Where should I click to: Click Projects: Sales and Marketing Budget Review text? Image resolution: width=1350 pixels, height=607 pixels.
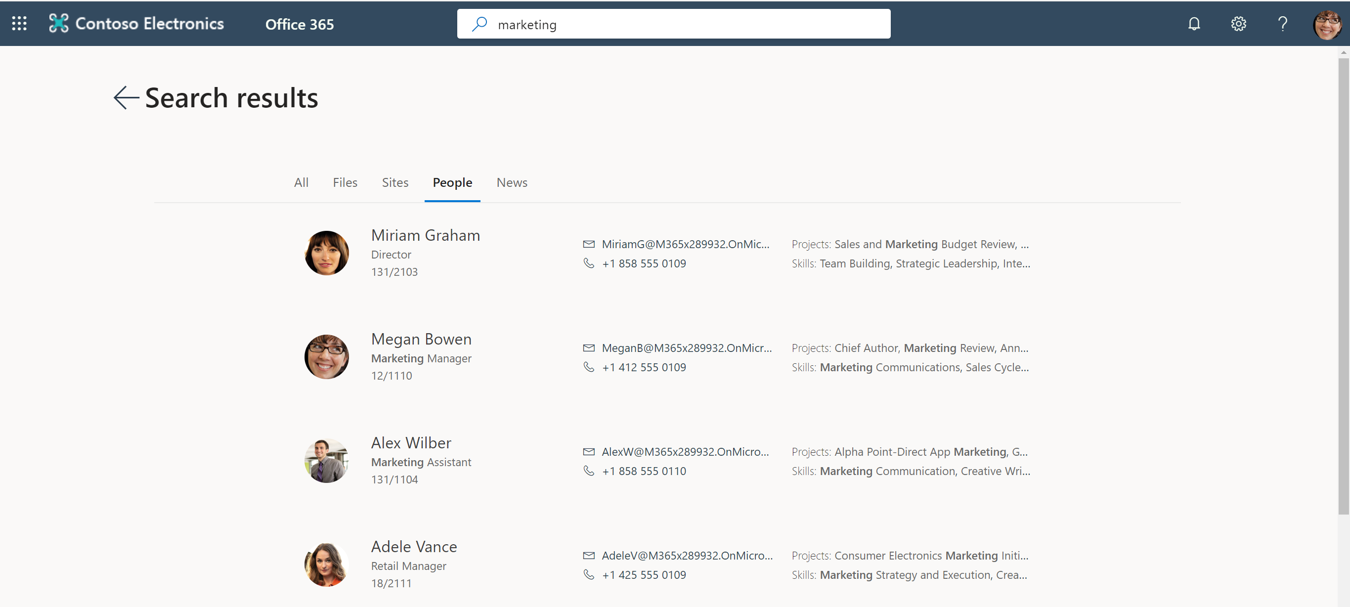click(911, 244)
